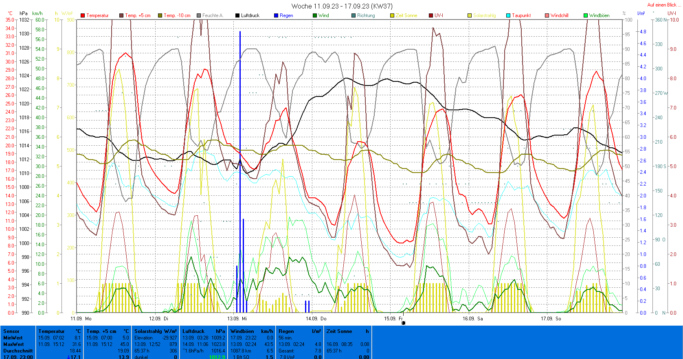The height and width of the screenshot is (359, 683).
Task: Click the elevation value -29.927
Action: click(x=169, y=338)
